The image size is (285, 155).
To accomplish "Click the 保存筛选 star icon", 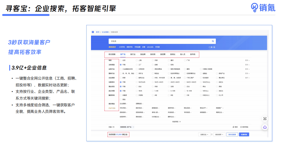I will (x=241, y=127).
